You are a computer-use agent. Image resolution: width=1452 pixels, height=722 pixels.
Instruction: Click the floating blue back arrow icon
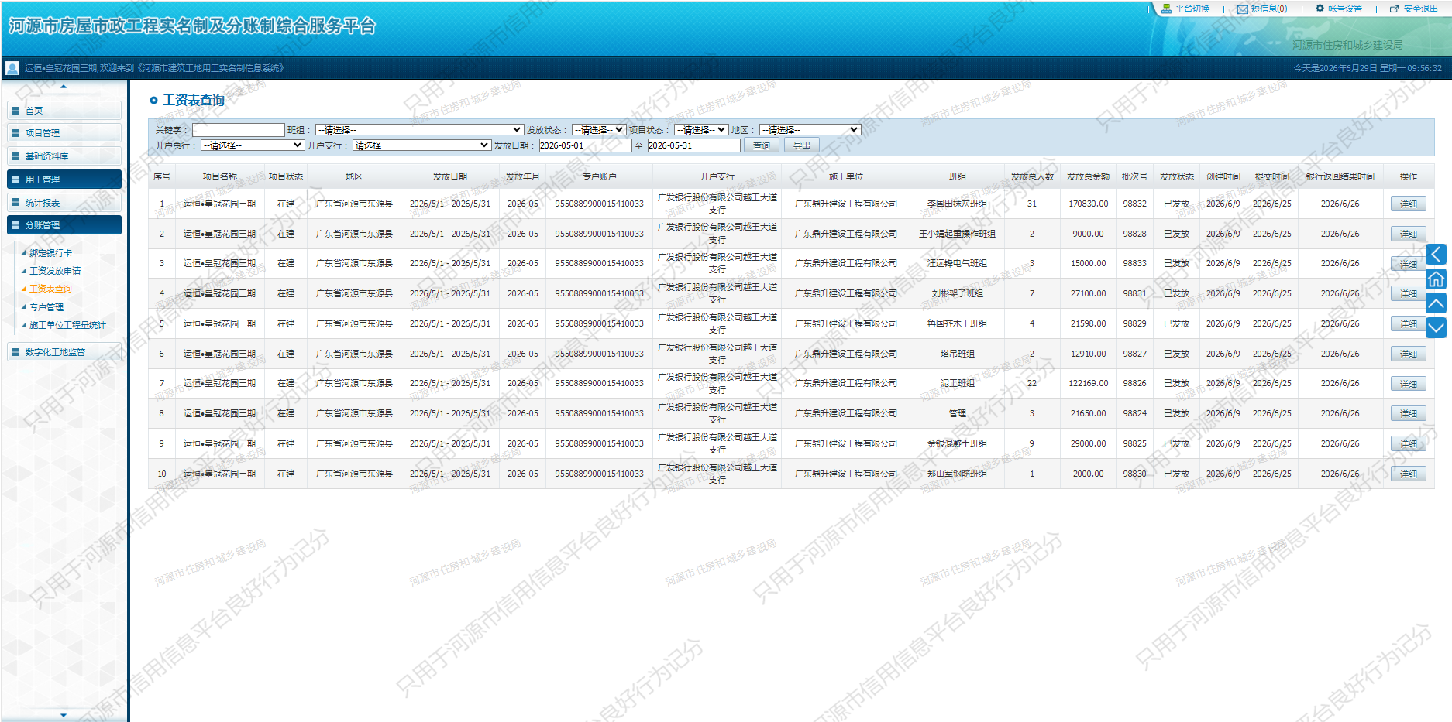click(1436, 254)
